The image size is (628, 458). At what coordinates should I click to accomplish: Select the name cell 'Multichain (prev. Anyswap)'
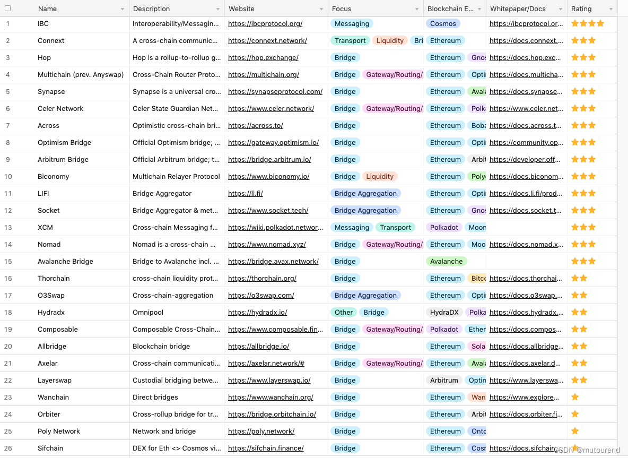point(81,74)
